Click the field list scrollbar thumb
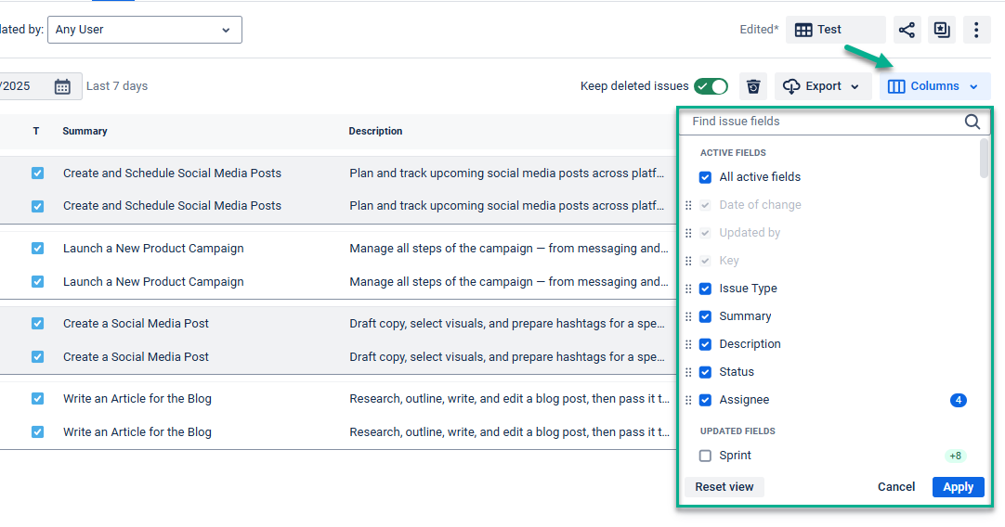1005x527 pixels. (x=984, y=158)
